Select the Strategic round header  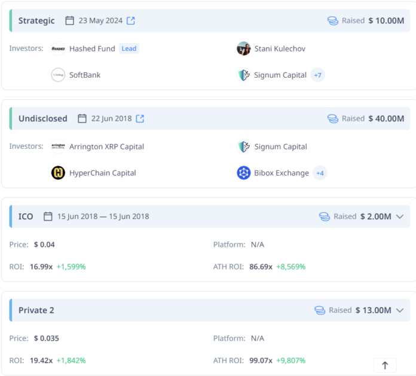tap(36, 21)
